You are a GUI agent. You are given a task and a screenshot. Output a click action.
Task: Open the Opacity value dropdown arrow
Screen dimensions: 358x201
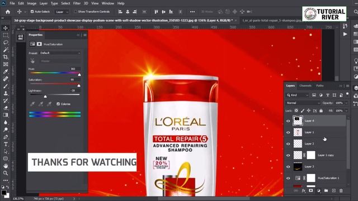(346, 103)
